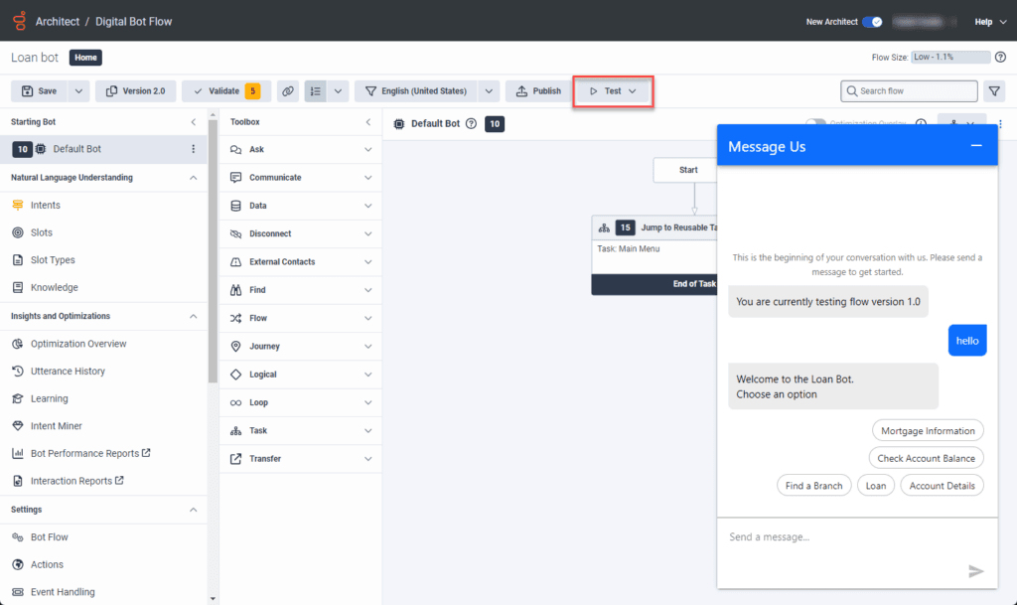Switch to the Home tab next to Loan bot
Viewport: 1017px width, 605px height.
click(x=84, y=57)
